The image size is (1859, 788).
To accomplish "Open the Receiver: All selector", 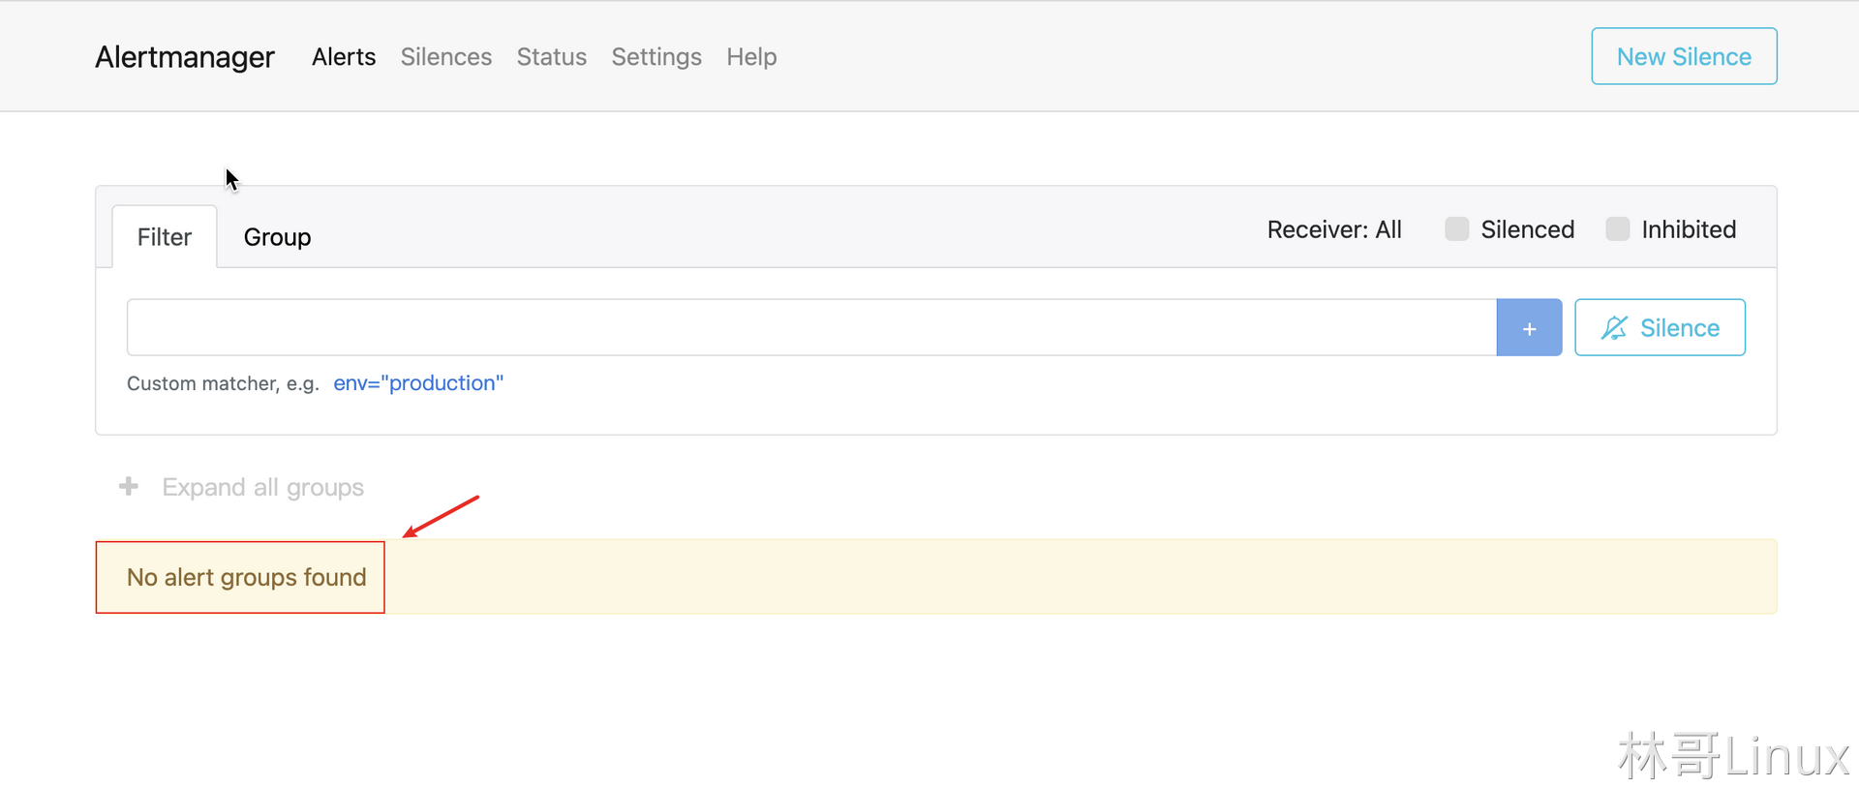I will (x=1334, y=229).
